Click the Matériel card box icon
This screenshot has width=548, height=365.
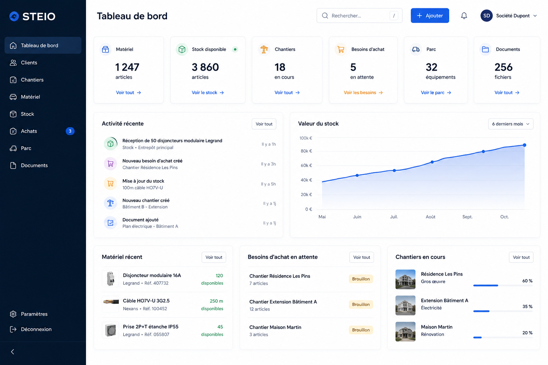click(x=106, y=49)
